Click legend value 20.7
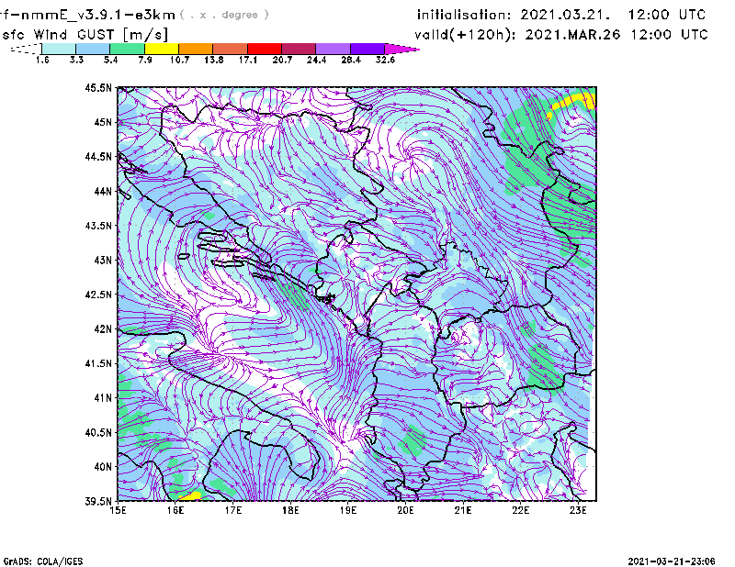This screenshot has height=567, width=735. coord(282,60)
